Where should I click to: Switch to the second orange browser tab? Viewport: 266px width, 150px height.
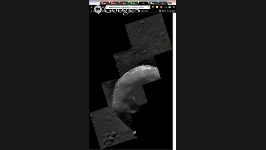[114, 3]
